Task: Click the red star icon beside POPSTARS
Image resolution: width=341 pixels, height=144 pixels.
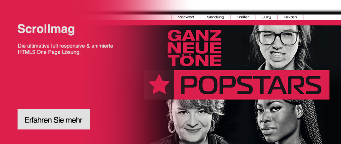Action: click(x=159, y=84)
